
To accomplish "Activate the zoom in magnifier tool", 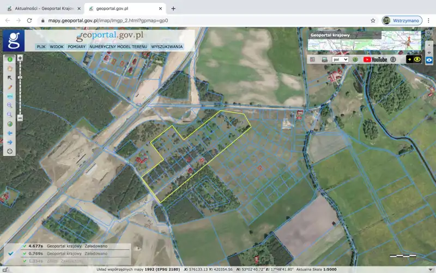I will point(9,105).
